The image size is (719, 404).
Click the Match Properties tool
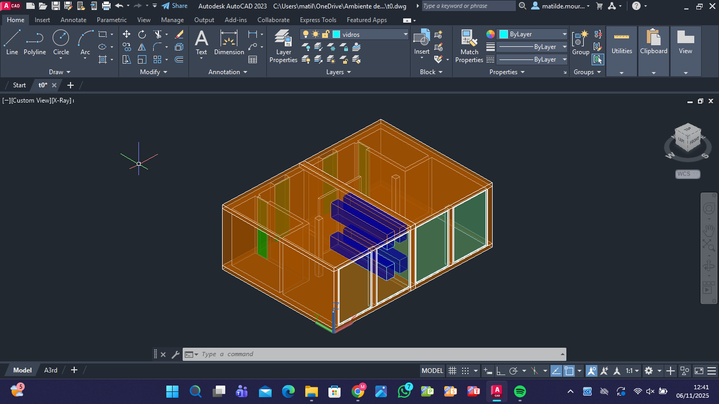click(469, 46)
